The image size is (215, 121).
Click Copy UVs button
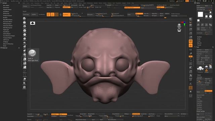click(50, 5)
